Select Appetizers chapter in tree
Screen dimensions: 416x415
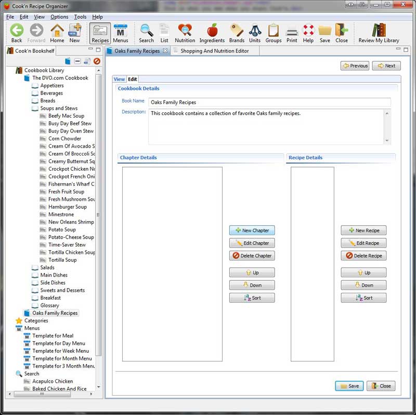pos(52,85)
